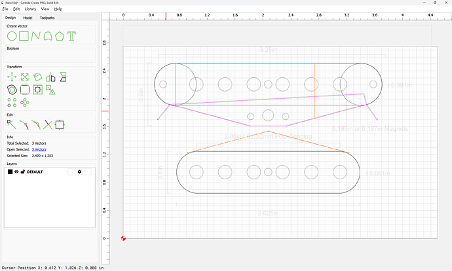Activate the Edit tool with red curve segment
The height and width of the screenshot is (271, 452).
(36, 125)
